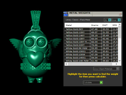Click the horizontal scrollbar thumb
126x95 pixels.
(90, 64)
